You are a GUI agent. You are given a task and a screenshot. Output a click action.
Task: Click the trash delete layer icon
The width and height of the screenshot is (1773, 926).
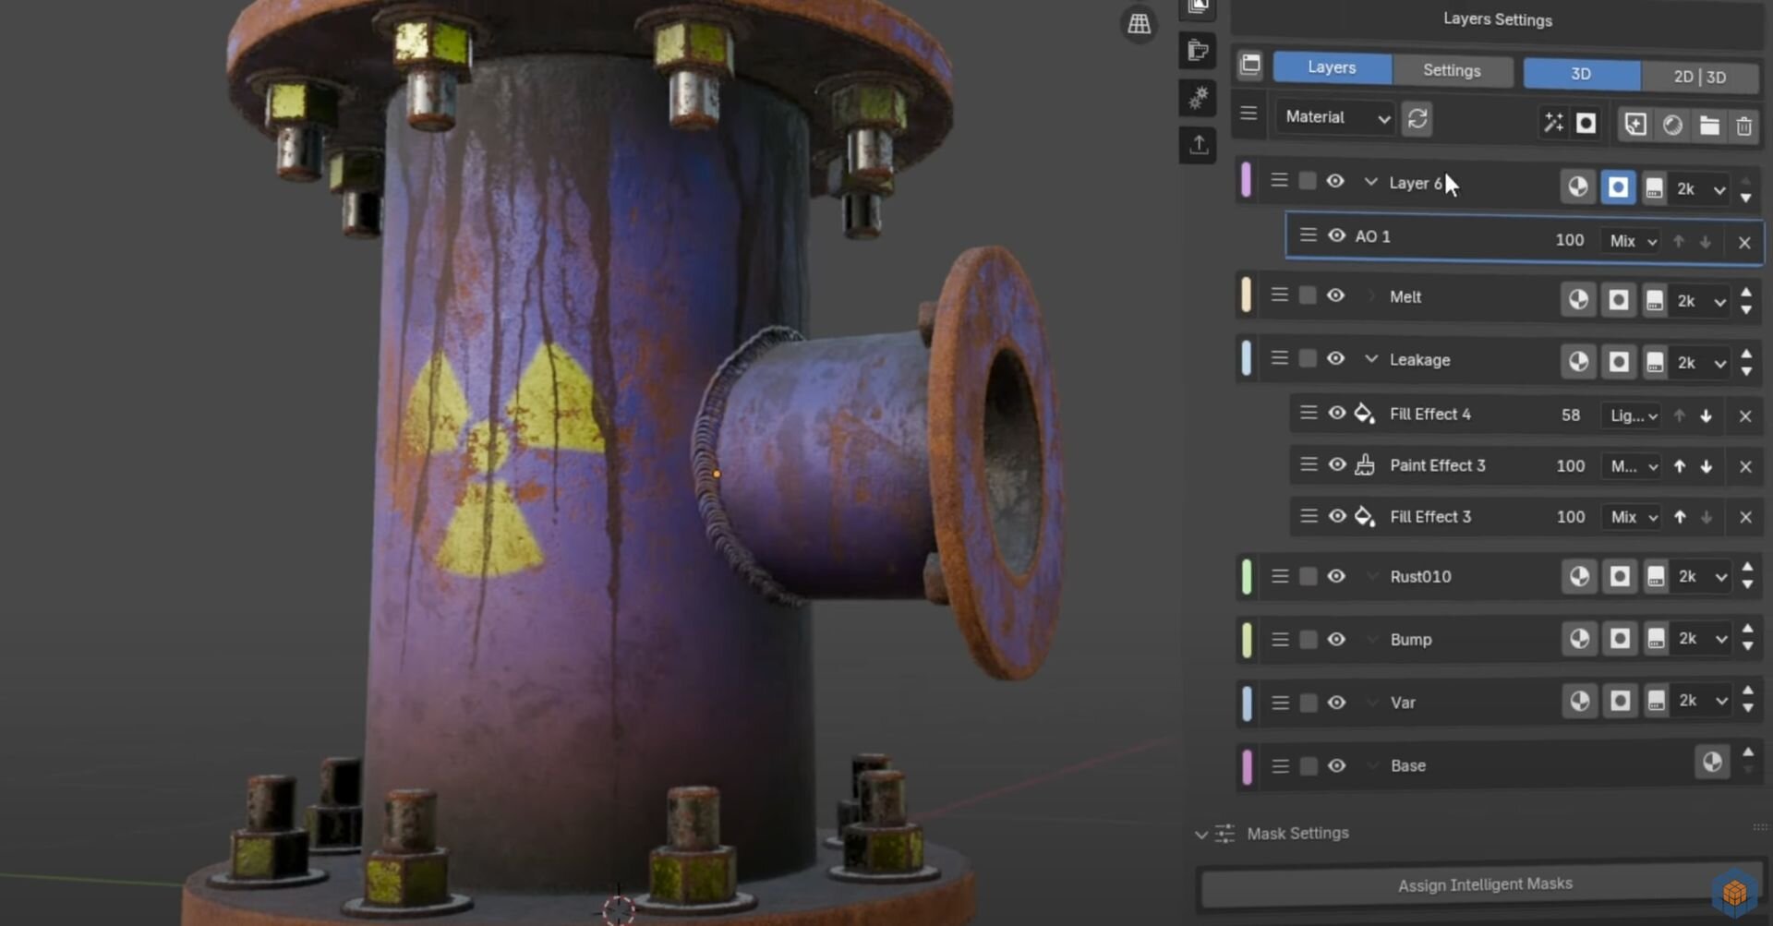1743,126
